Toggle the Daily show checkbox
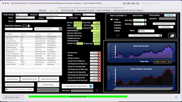The height and width of the screenshot is (102, 182). 139,31
